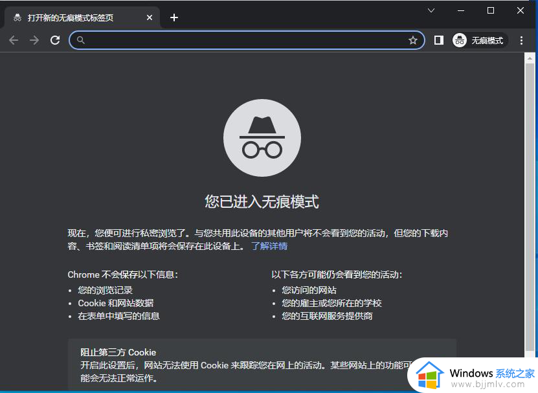Open the 了解详情 link
Image resolution: width=538 pixels, height=393 pixels.
click(269, 246)
